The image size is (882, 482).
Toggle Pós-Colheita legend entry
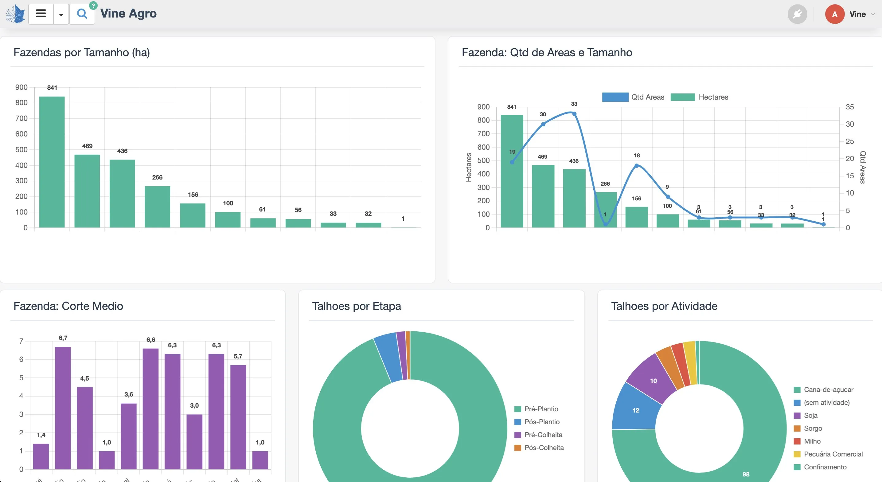point(539,448)
